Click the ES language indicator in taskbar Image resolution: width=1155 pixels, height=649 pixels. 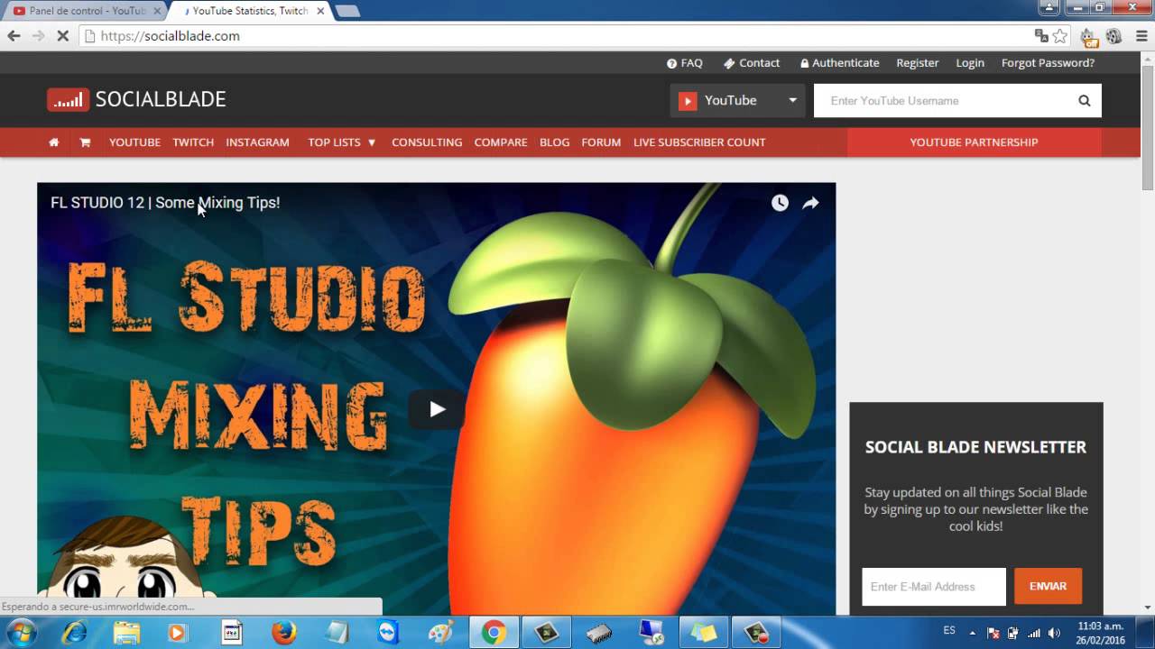(949, 630)
